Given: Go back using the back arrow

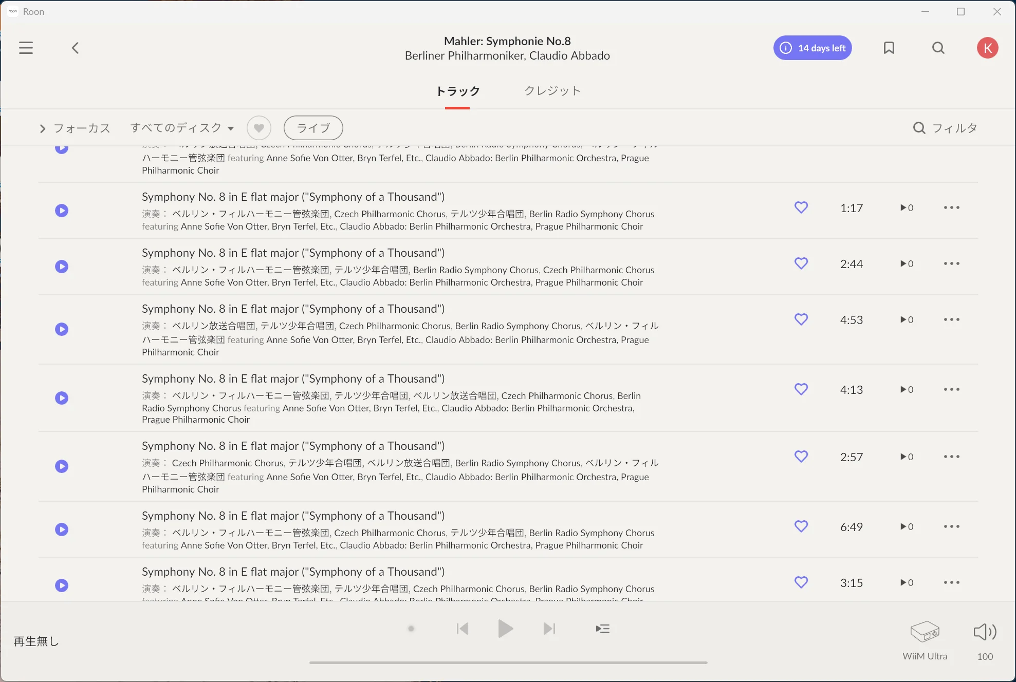Looking at the screenshot, I should [75, 48].
